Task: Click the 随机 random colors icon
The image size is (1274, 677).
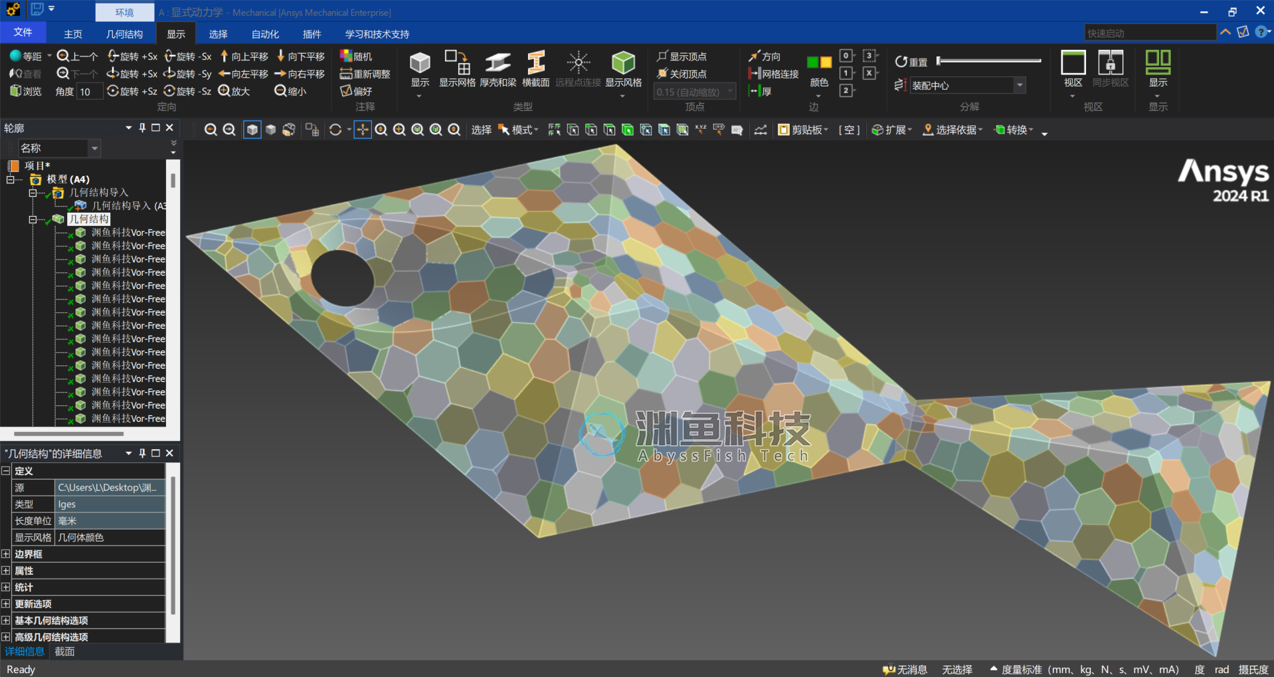Action: (346, 56)
